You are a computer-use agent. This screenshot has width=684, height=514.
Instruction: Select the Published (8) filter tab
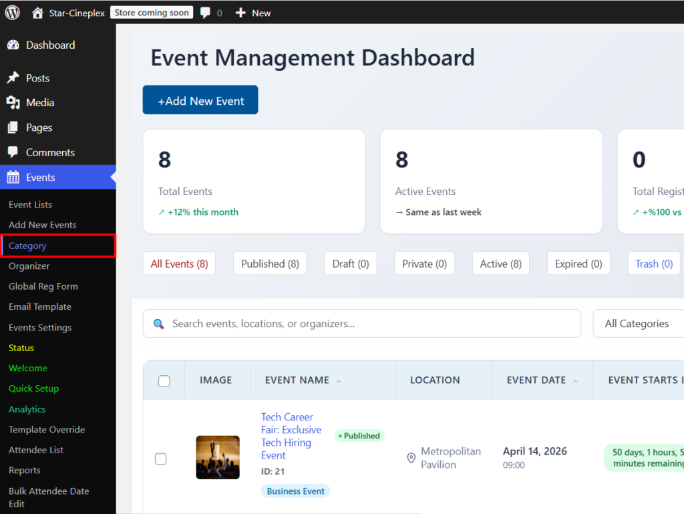270,264
